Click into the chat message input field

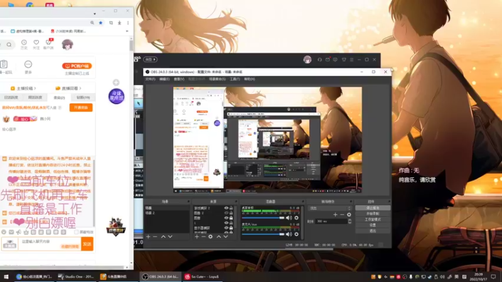50,244
